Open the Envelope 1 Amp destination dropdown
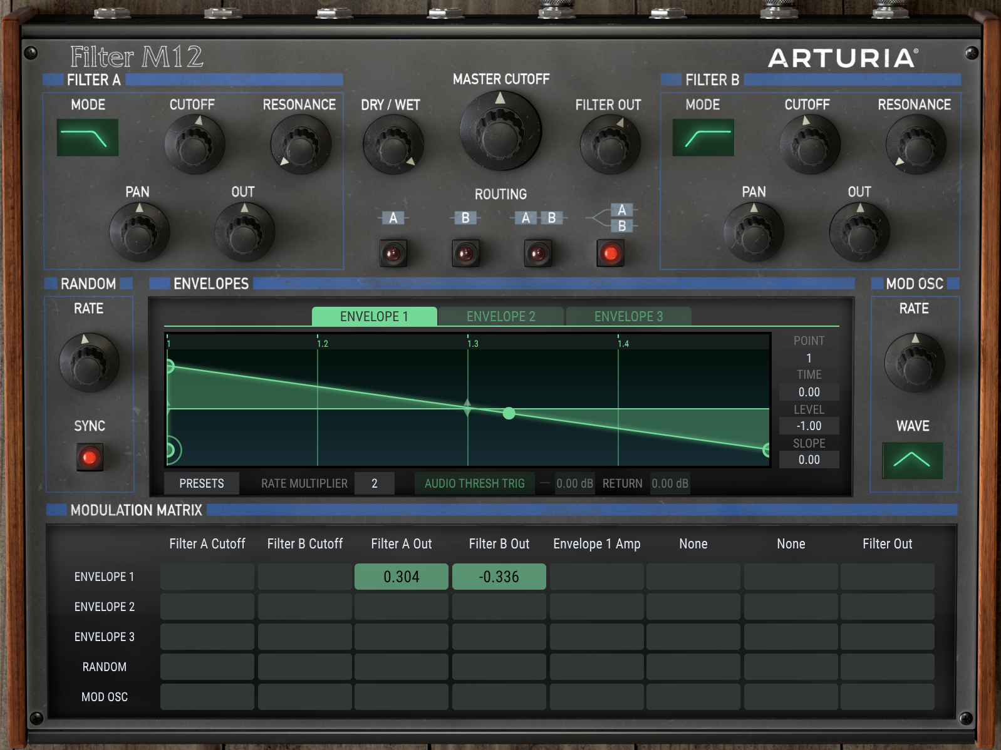Screen dimensions: 1001x750 (596, 544)
